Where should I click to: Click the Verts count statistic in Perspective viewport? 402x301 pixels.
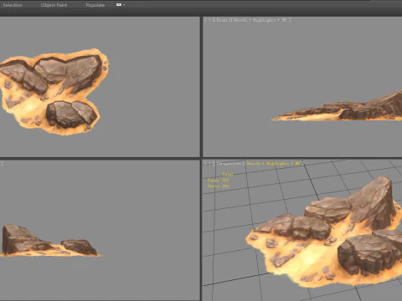tap(219, 186)
